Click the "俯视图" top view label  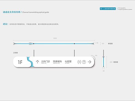[110, 44]
